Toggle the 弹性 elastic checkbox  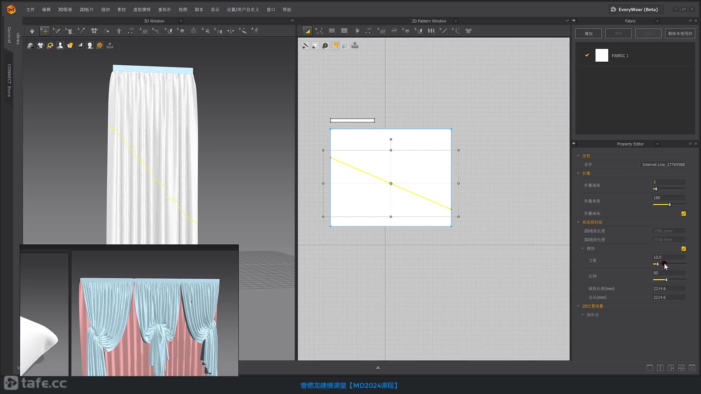[x=683, y=249]
